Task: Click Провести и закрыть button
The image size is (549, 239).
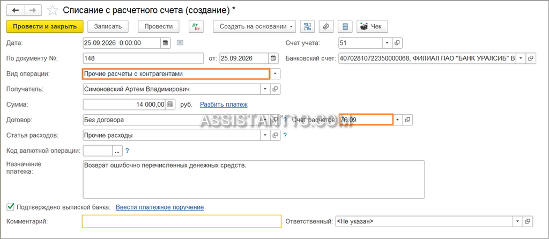Action: [45, 26]
